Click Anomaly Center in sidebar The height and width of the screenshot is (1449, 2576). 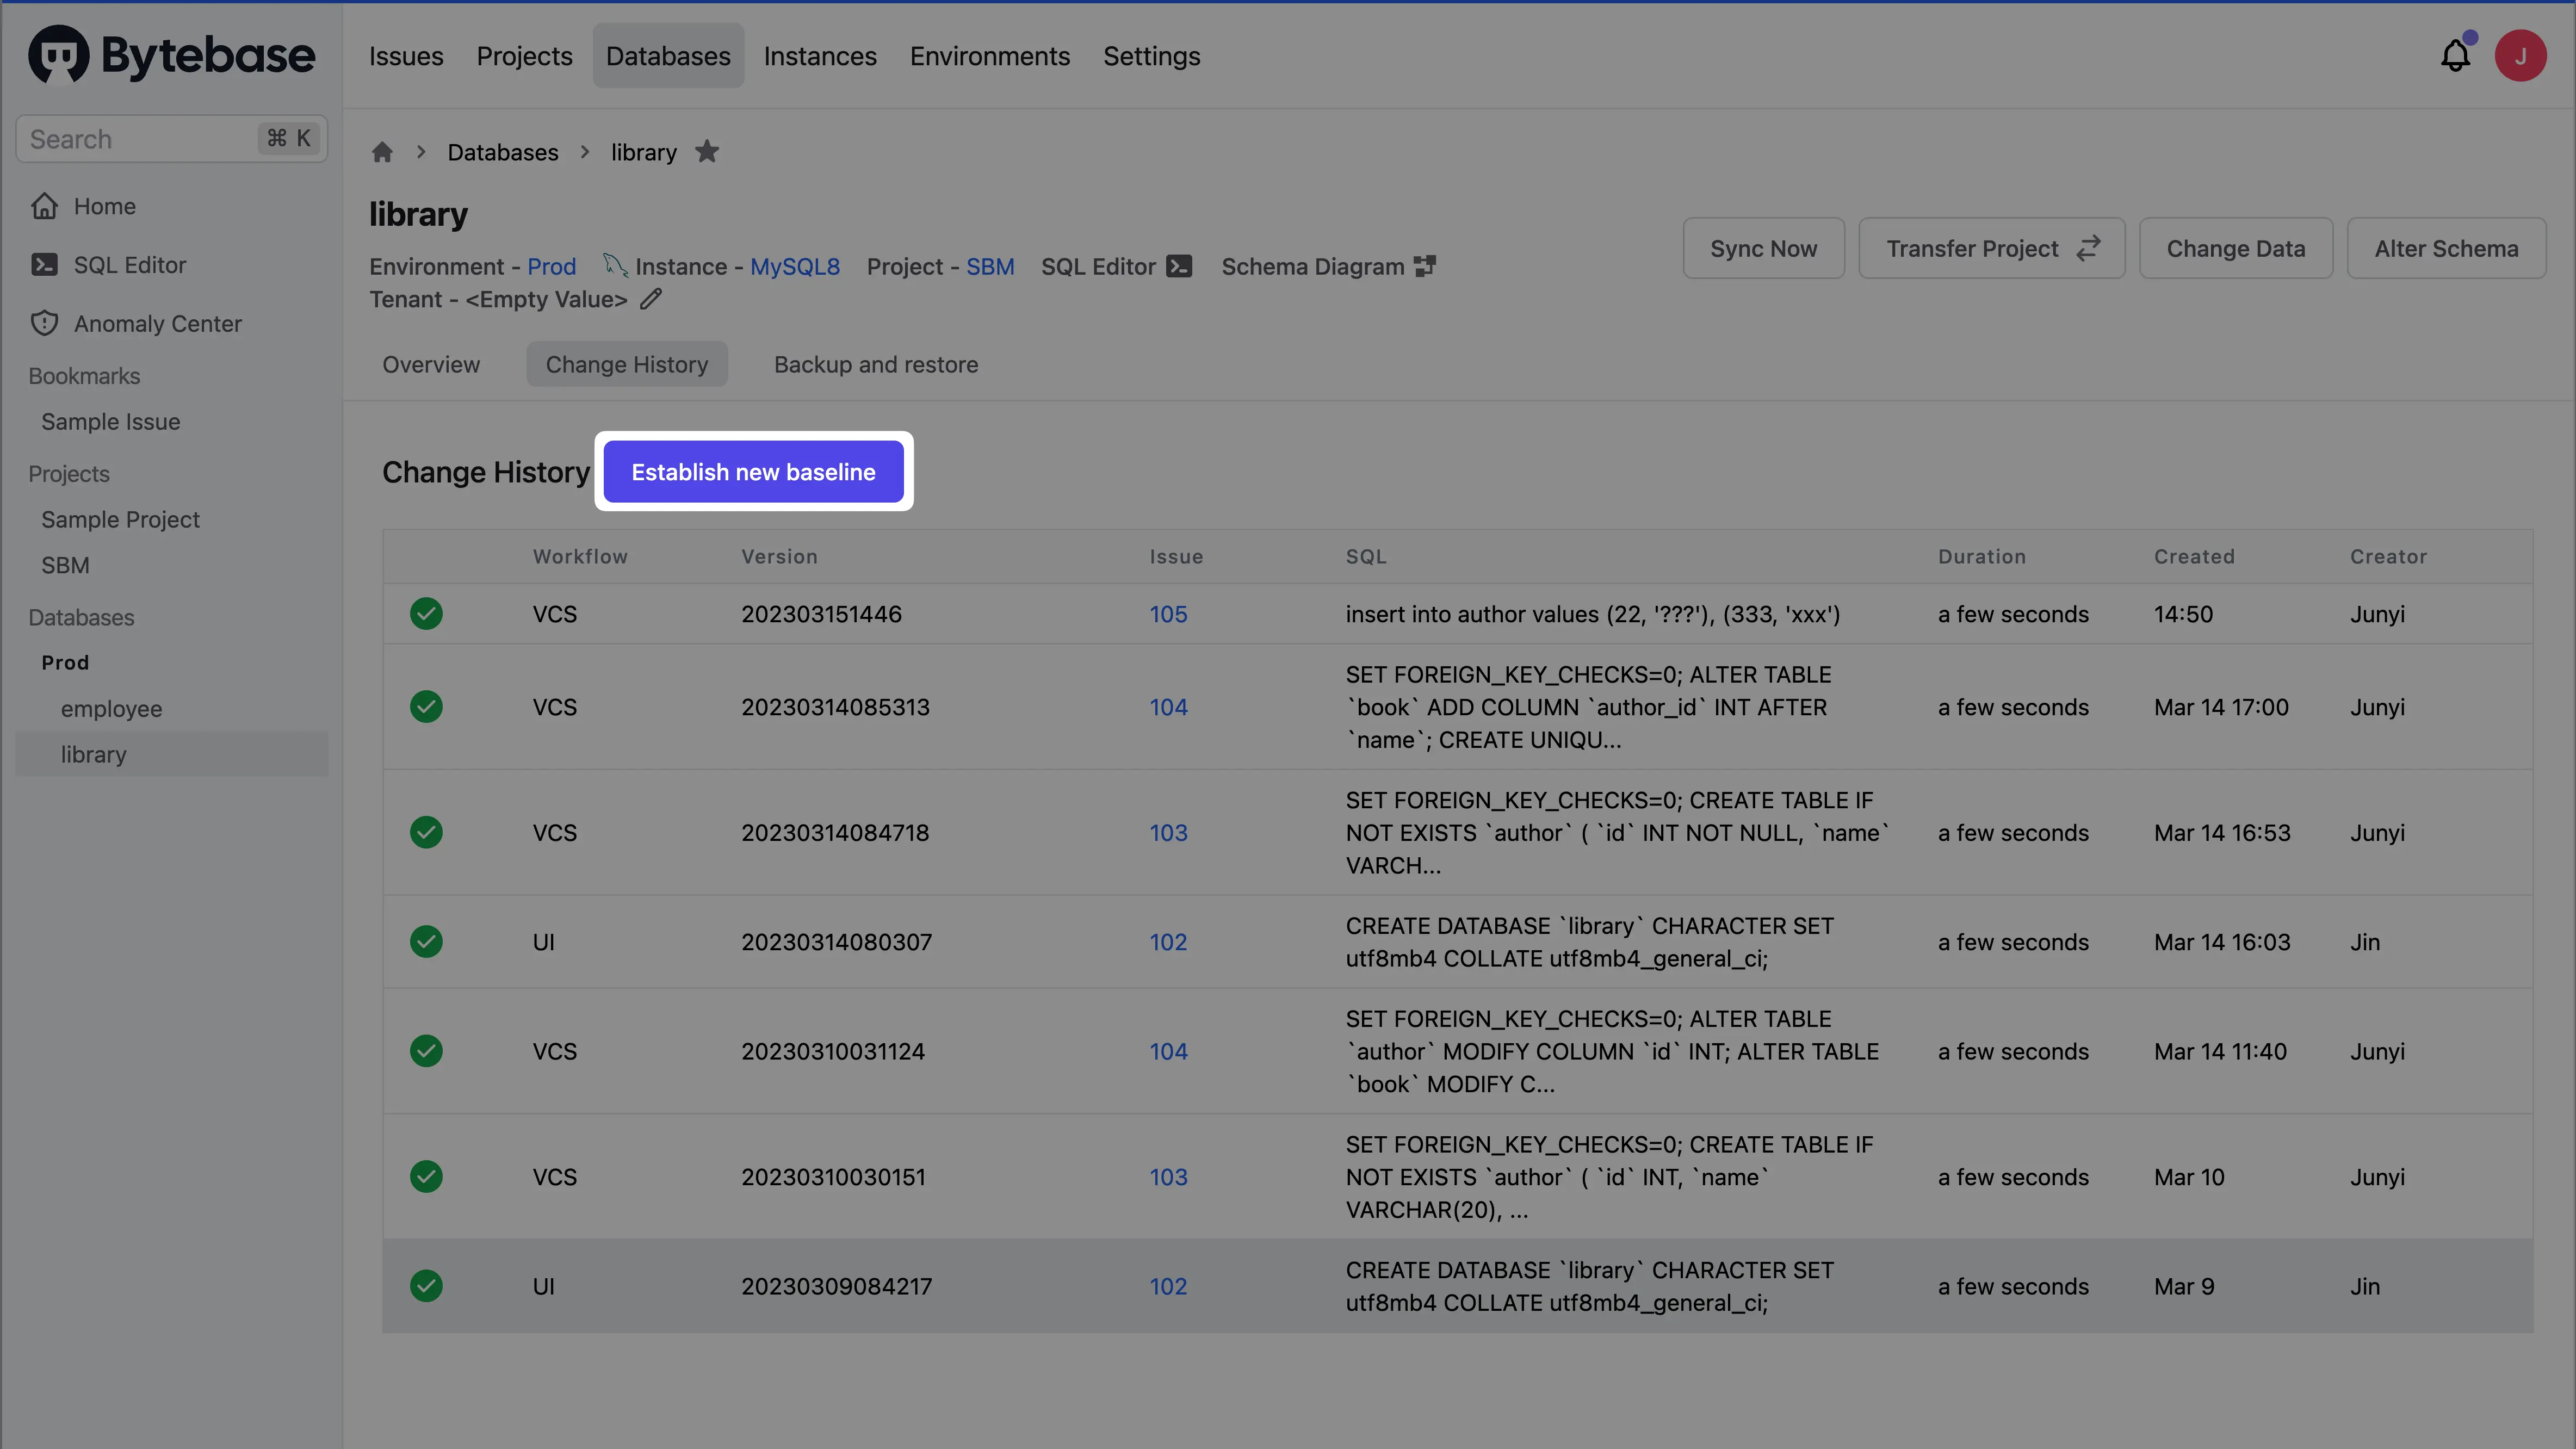pos(158,324)
